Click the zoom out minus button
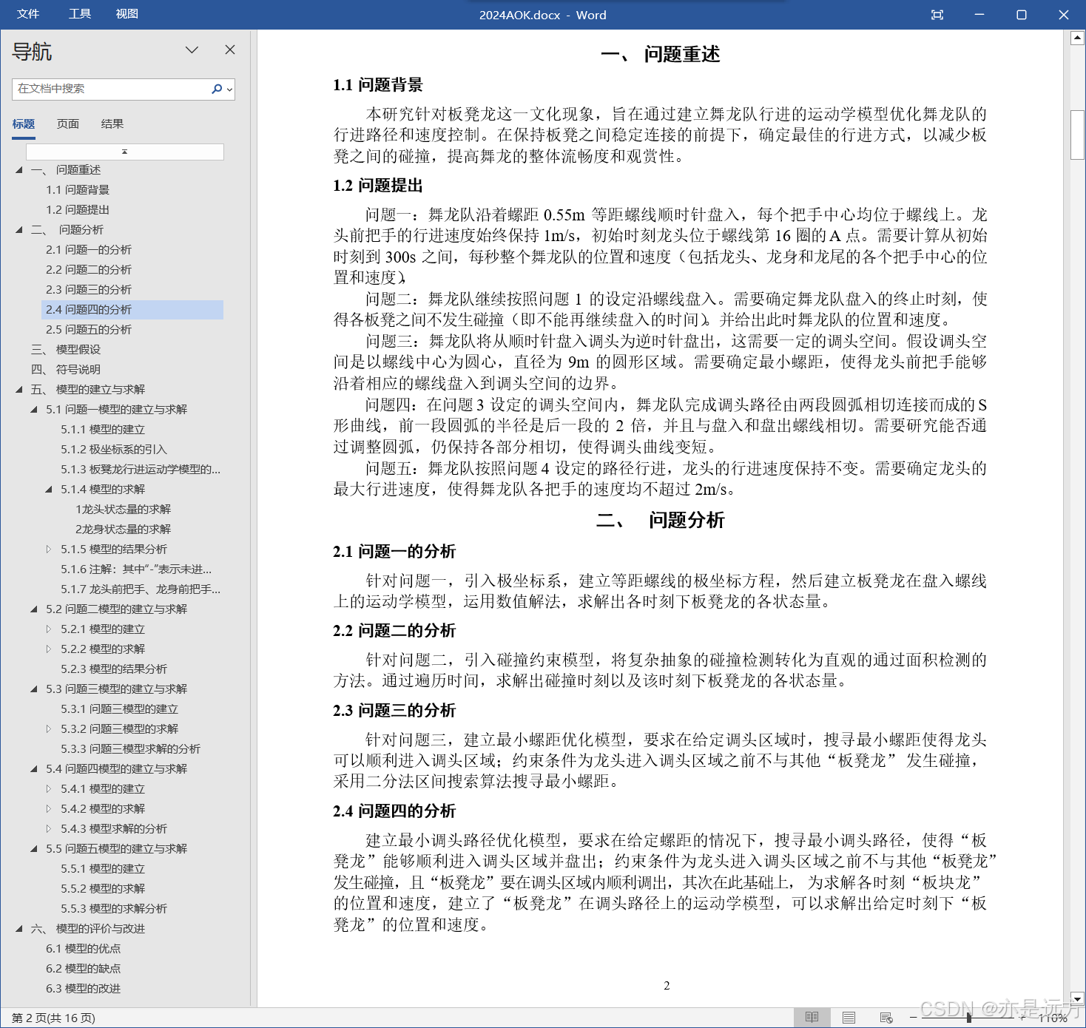Screen dimensions: 1086x1028 [x=914, y=1018]
